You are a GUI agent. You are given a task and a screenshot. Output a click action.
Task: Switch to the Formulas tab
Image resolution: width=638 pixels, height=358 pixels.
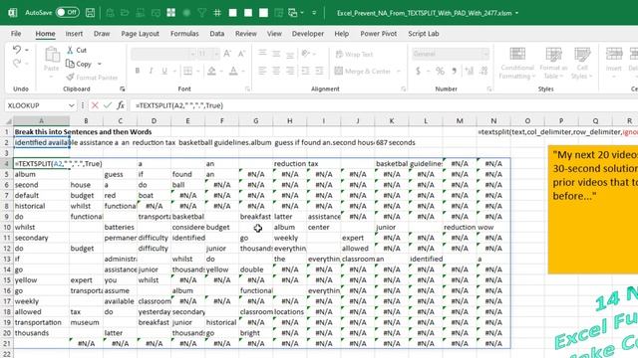coord(184,34)
